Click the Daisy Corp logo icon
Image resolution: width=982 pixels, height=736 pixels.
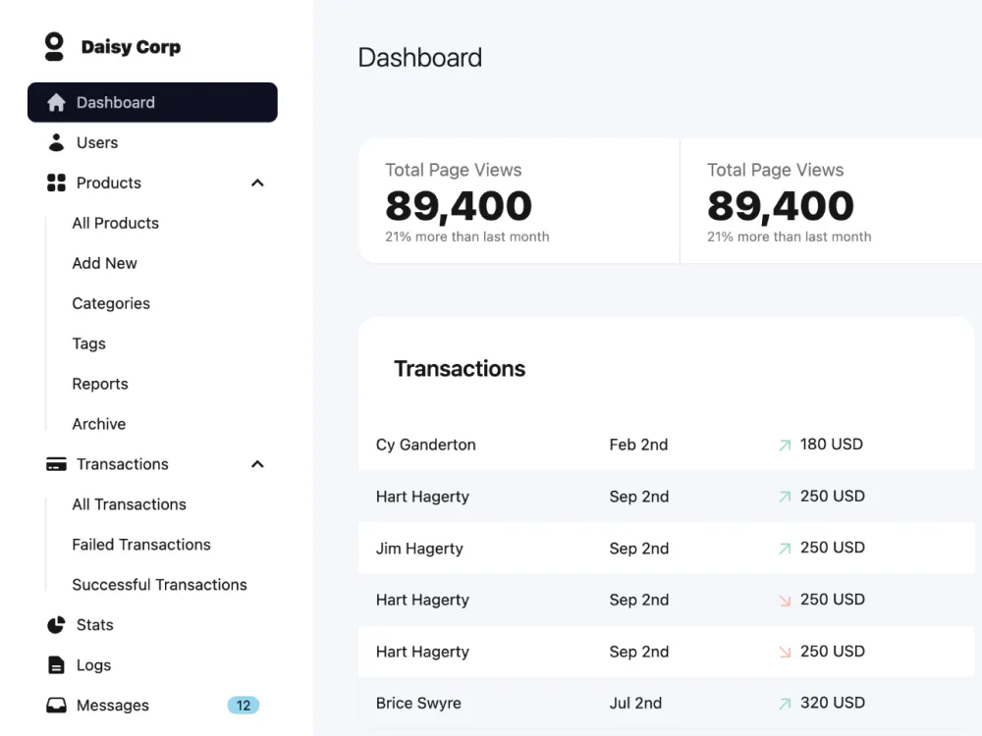54,46
